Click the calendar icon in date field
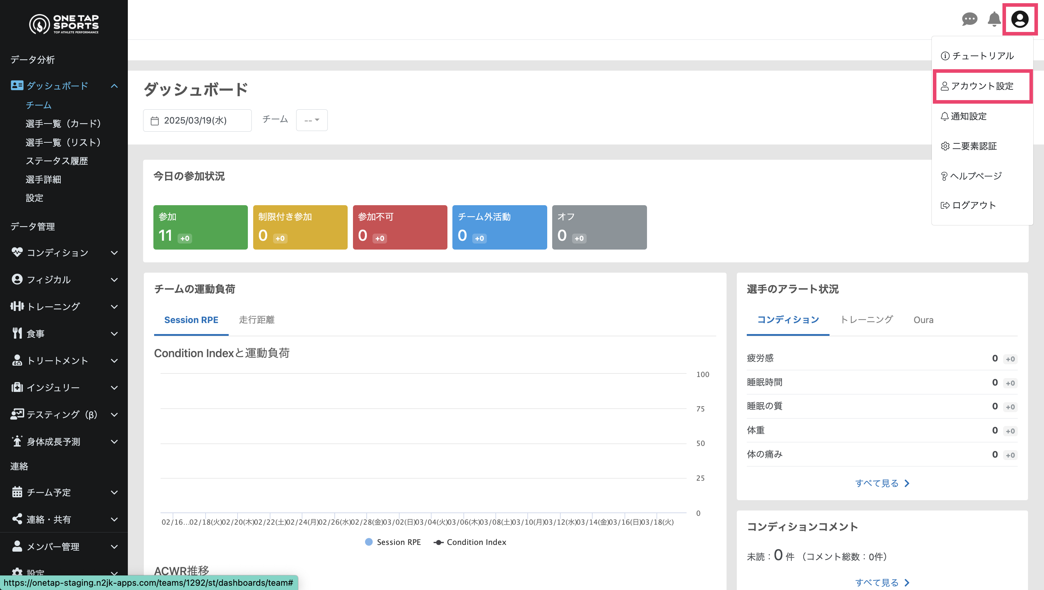 coord(155,121)
